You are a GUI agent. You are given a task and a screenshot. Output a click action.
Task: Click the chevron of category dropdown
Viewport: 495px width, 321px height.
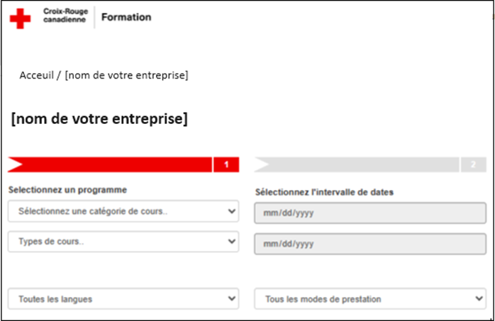click(x=232, y=211)
